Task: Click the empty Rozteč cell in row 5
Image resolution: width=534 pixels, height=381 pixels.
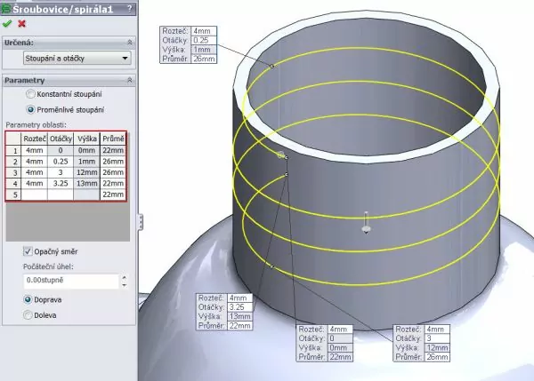Action: 34,194
